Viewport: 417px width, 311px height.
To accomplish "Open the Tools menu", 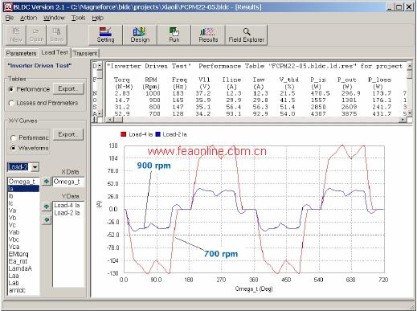I will tap(78, 18).
